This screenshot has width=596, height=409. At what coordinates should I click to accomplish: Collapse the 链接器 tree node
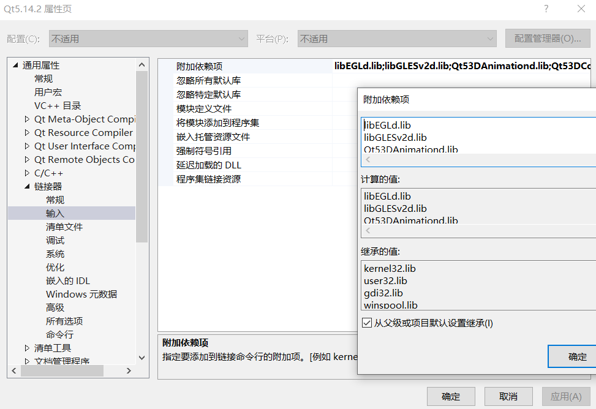point(27,186)
